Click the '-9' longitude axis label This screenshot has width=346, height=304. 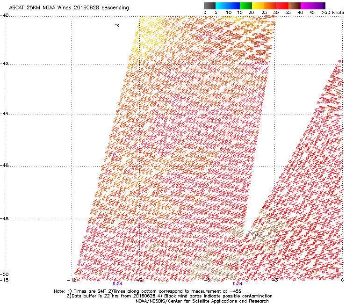(140, 280)
